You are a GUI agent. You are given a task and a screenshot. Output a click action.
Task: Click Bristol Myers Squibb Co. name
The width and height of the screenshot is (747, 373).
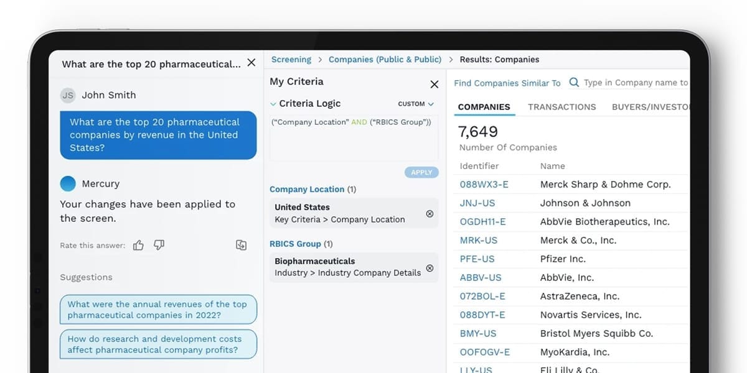596,334
